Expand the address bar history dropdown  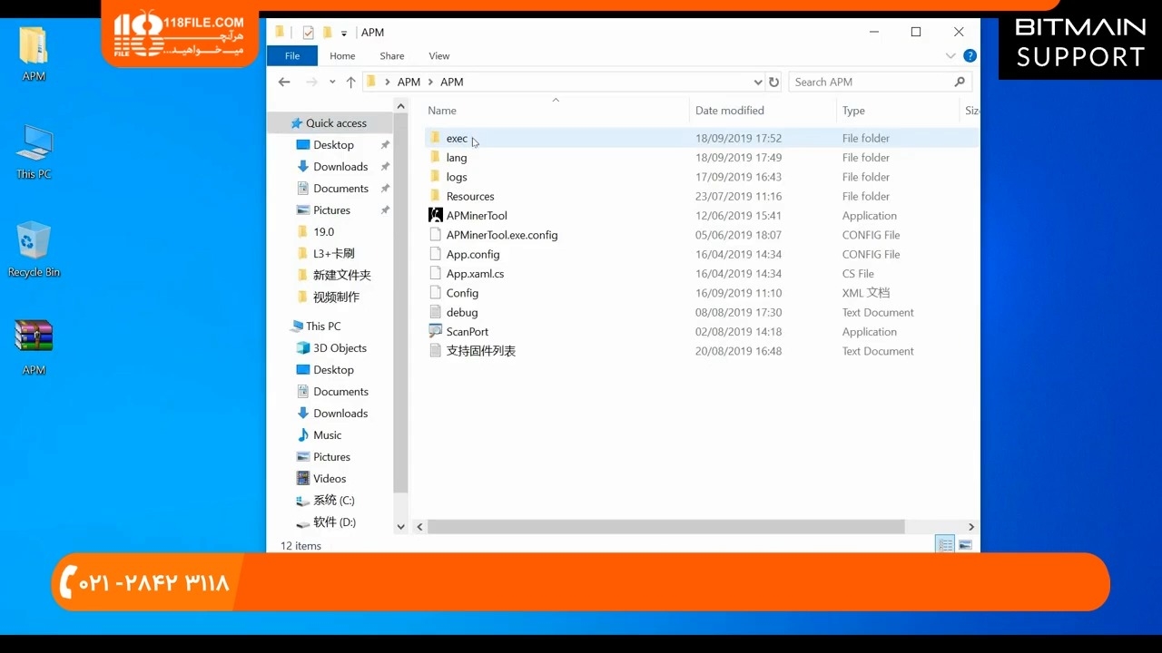pyautogui.click(x=759, y=82)
